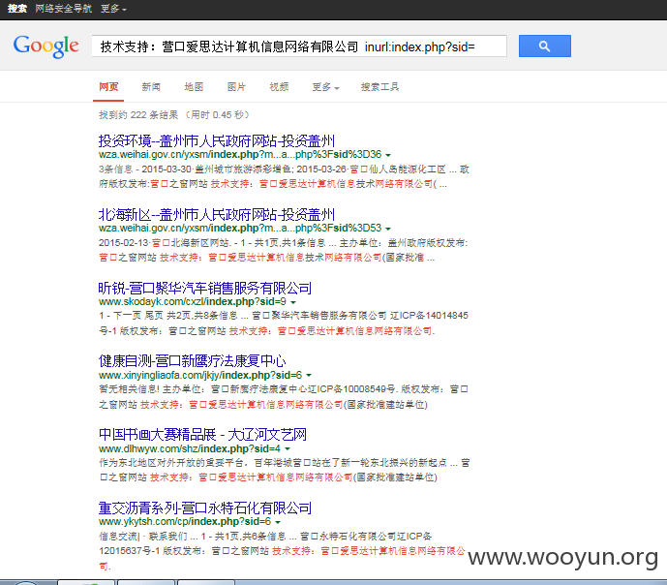
Task: Select the 网页 tab
Action: coord(108,87)
